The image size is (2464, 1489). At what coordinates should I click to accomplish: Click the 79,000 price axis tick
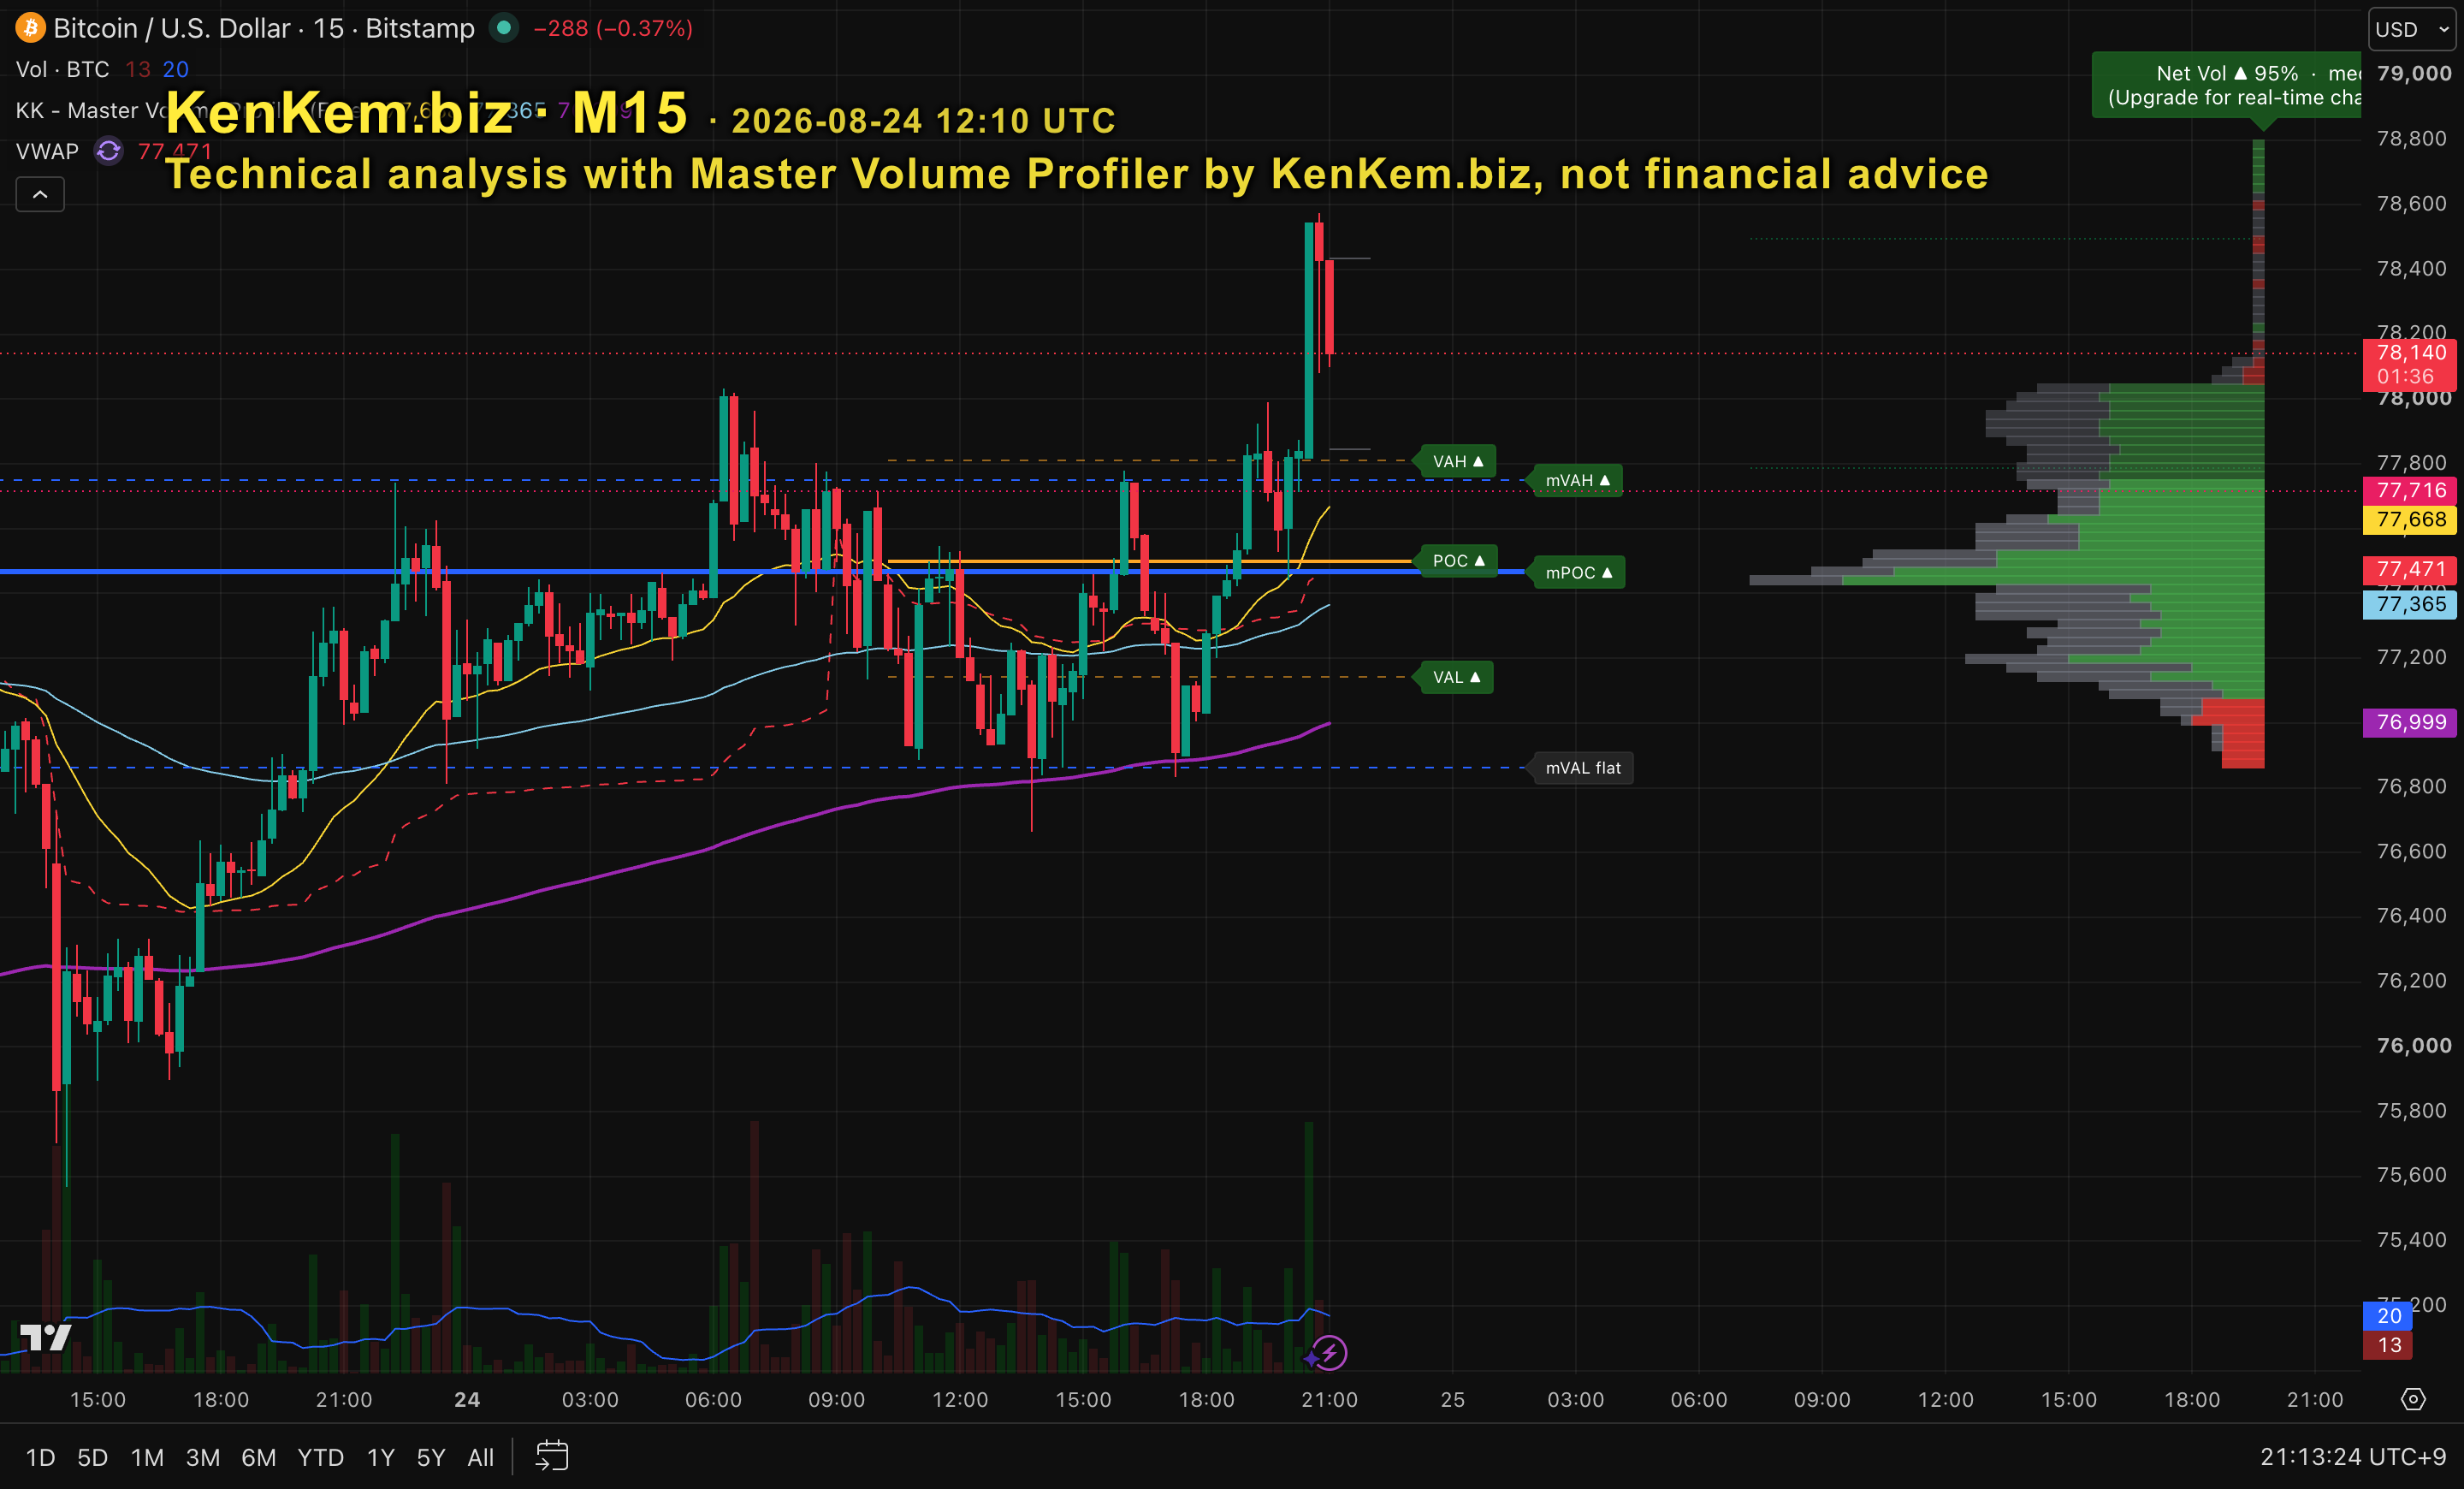(x=2414, y=73)
